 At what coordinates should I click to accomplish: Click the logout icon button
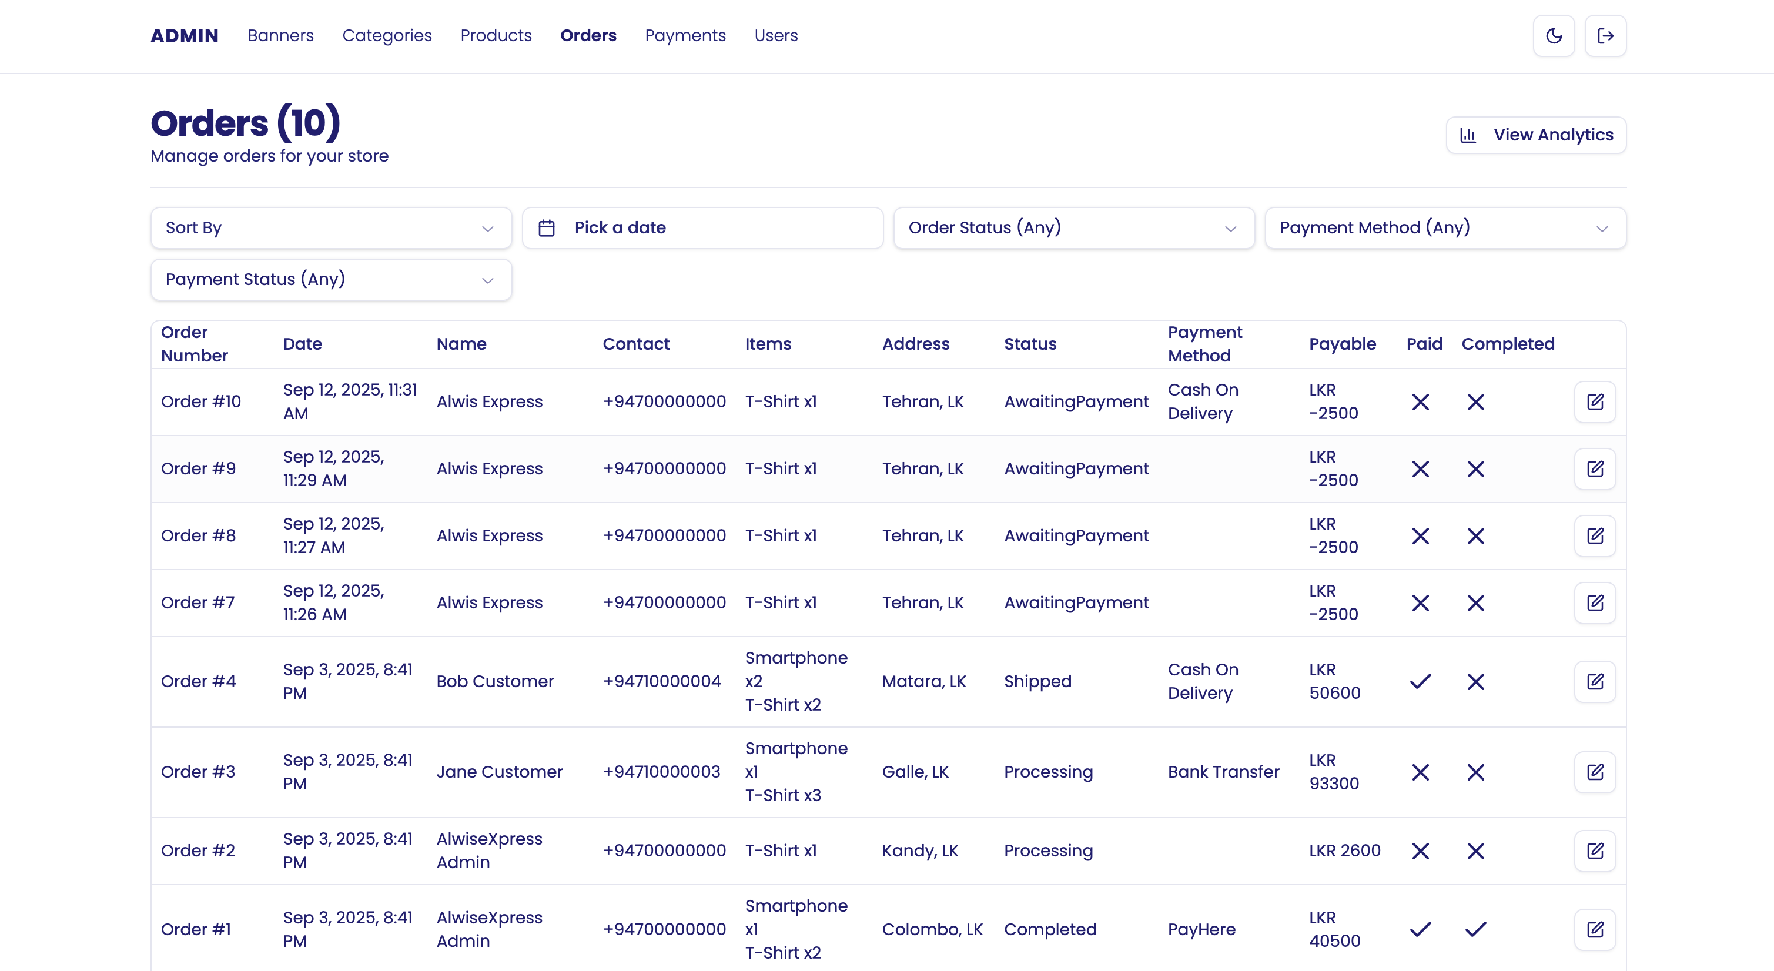[1605, 36]
